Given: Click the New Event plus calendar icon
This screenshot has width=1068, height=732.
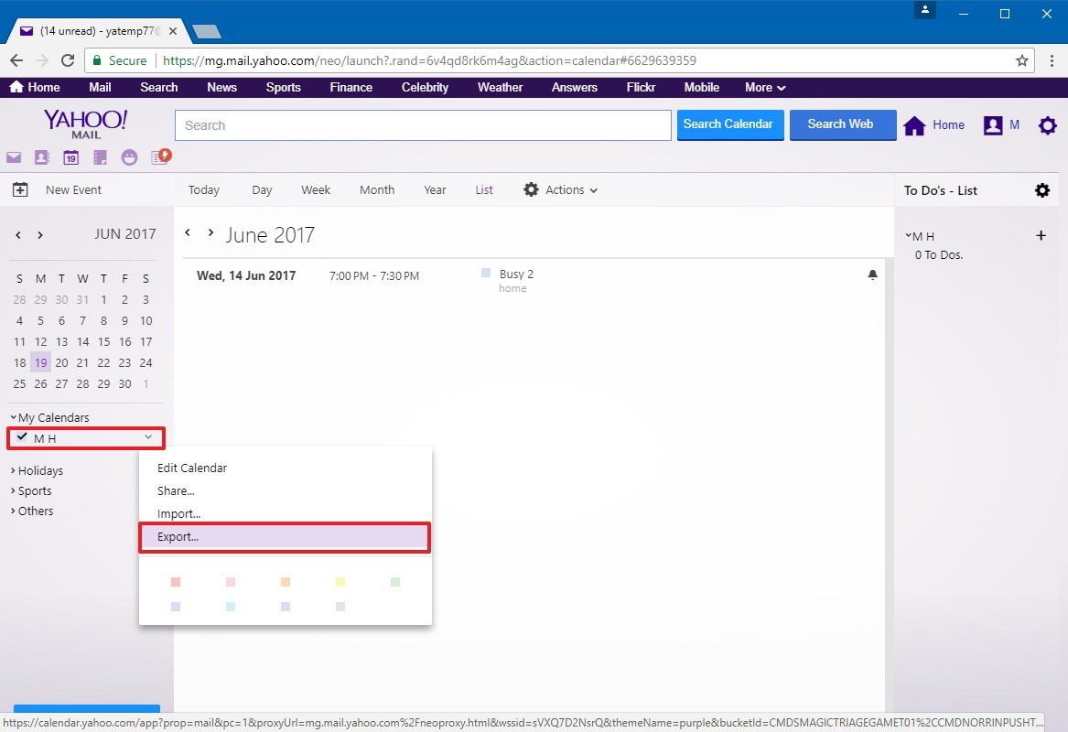Looking at the screenshot, I should pyautogui.click(x=20, y=190).
